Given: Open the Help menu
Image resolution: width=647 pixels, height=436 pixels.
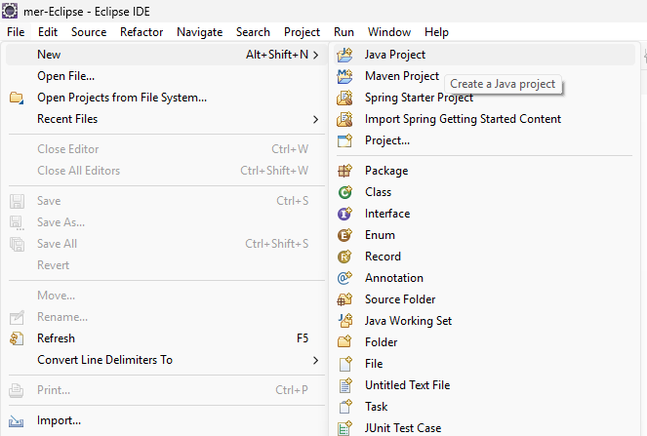Looking at the screenshot, I should click(436, 32).
